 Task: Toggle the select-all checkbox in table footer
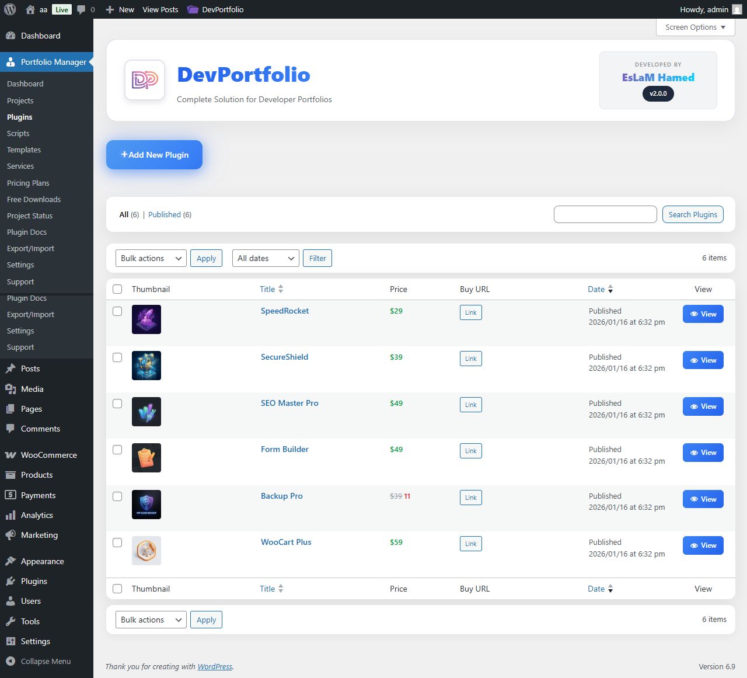point(117,589)
